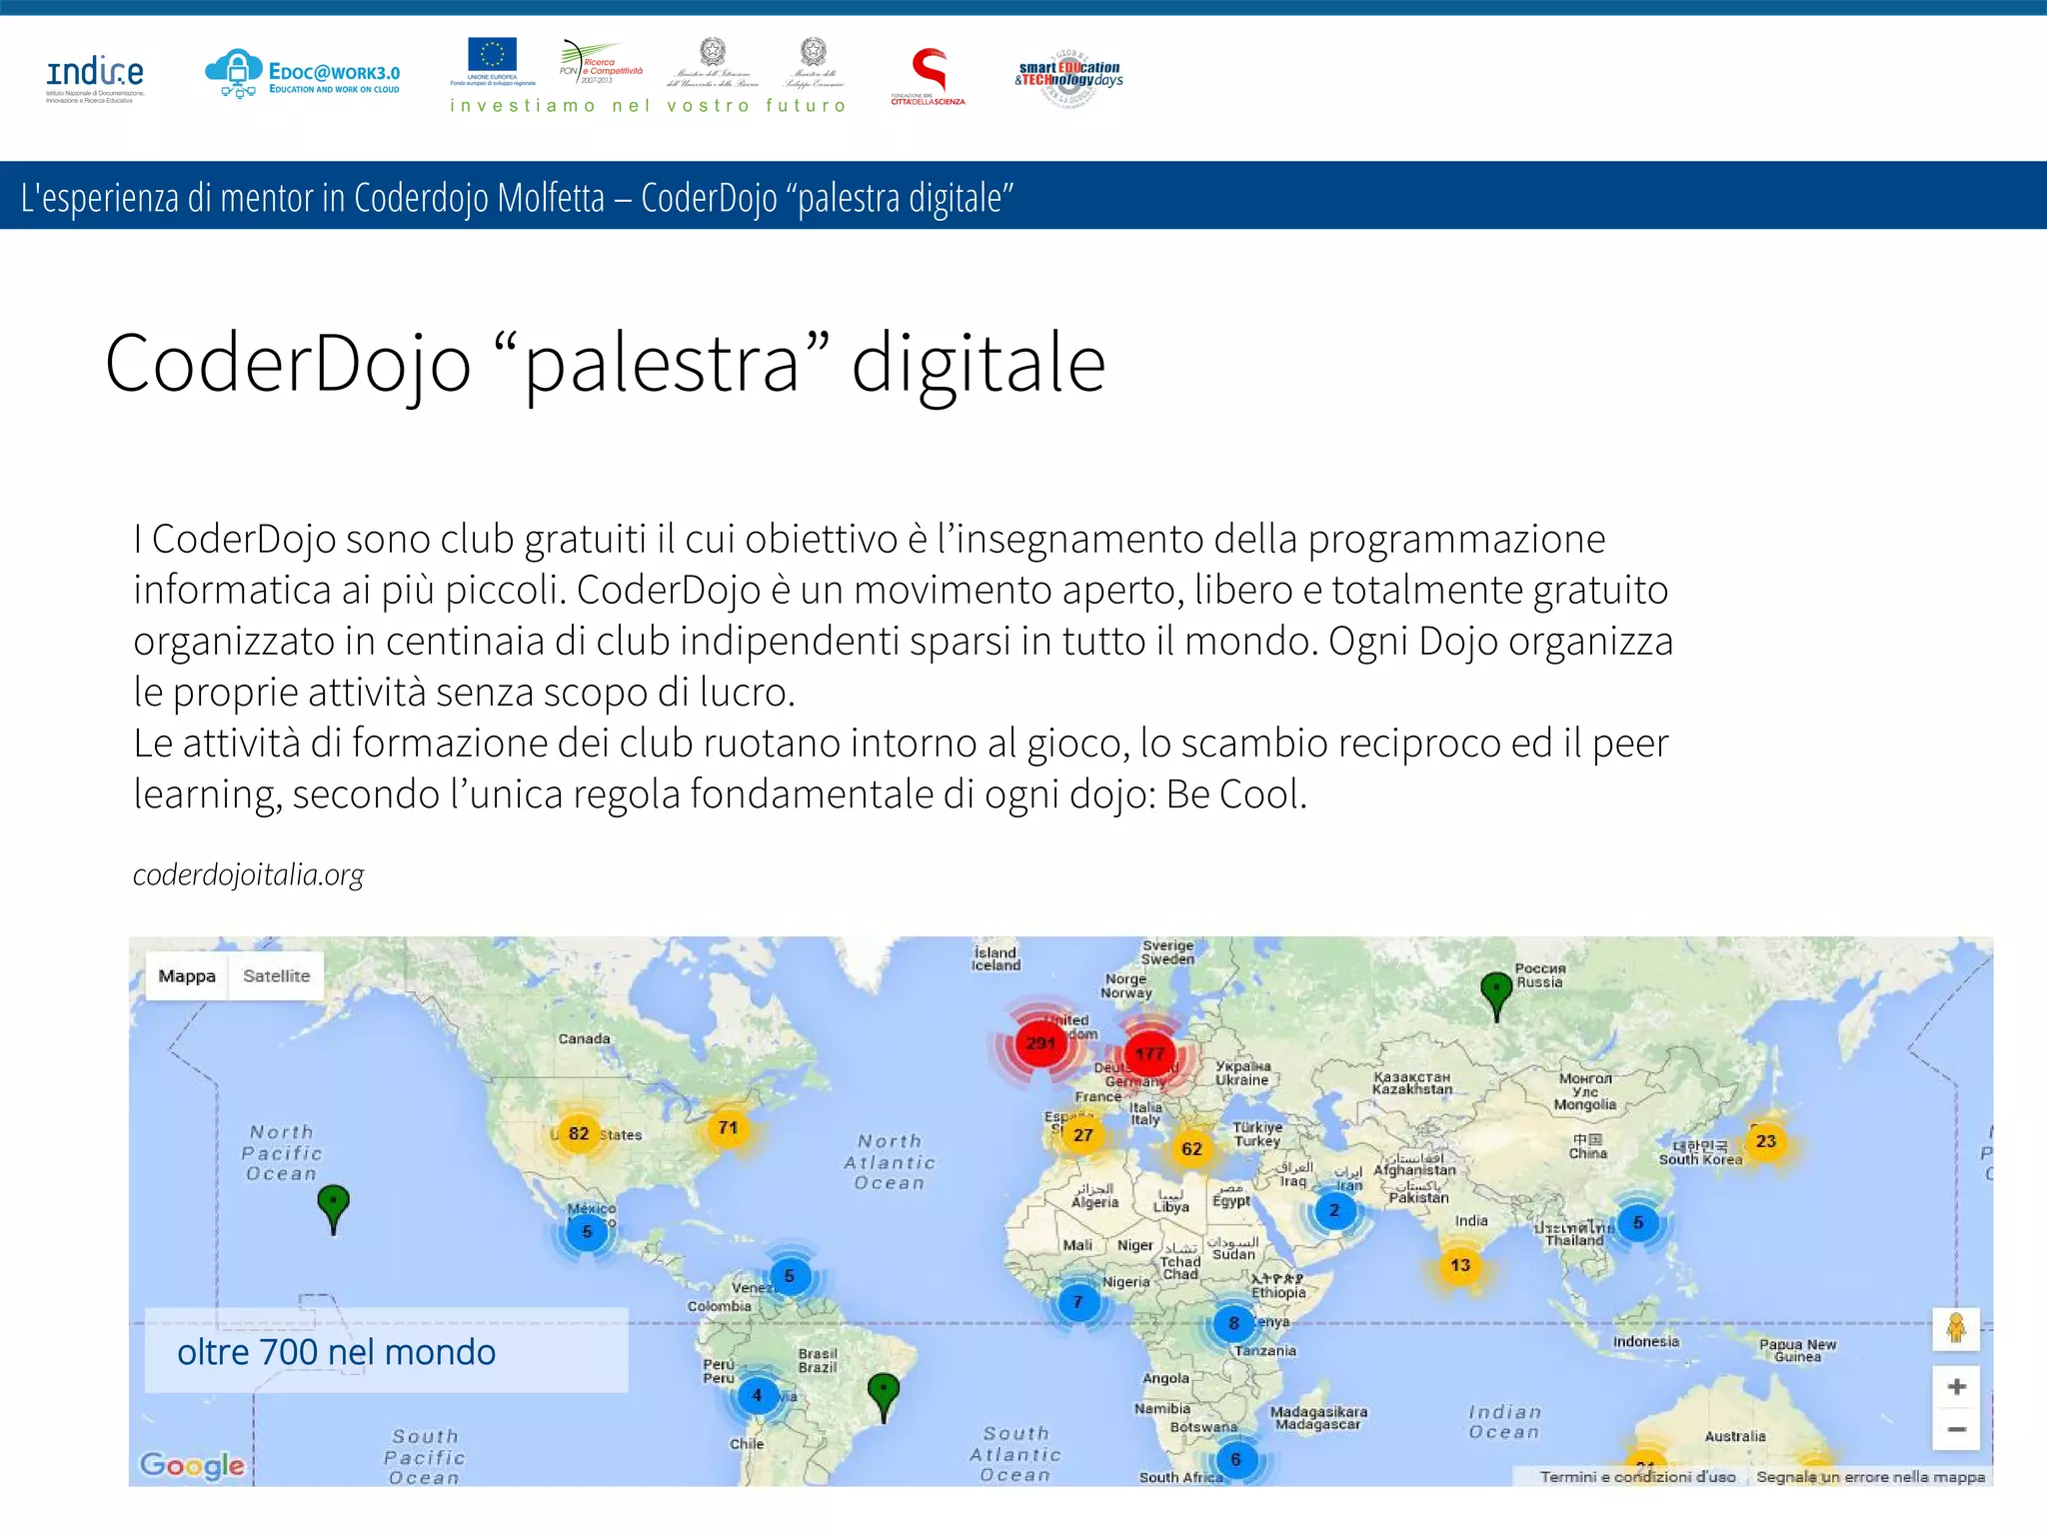
Task: Zoom in with the map plus button
Action: 1956,1387
